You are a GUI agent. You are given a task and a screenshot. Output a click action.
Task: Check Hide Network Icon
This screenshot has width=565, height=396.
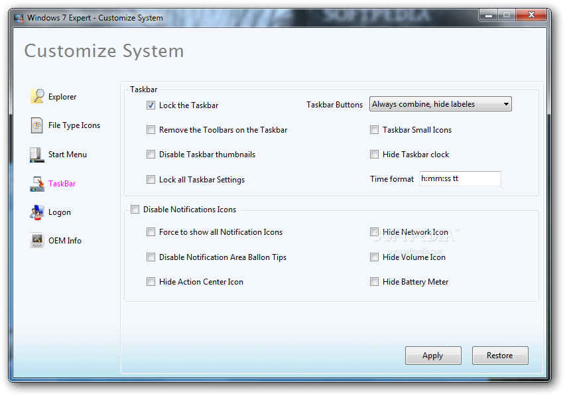pos(375,232)
